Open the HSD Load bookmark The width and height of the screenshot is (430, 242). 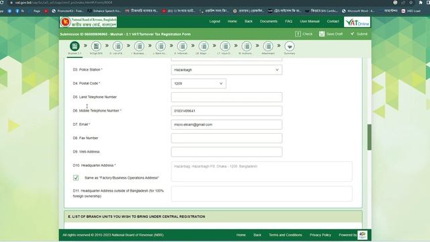(411, 11)
